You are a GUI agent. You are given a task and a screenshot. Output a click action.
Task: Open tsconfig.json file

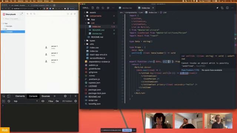pos(94,104)
